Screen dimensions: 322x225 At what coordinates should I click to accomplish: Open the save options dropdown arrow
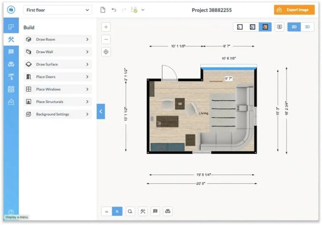tap(143, 10)
